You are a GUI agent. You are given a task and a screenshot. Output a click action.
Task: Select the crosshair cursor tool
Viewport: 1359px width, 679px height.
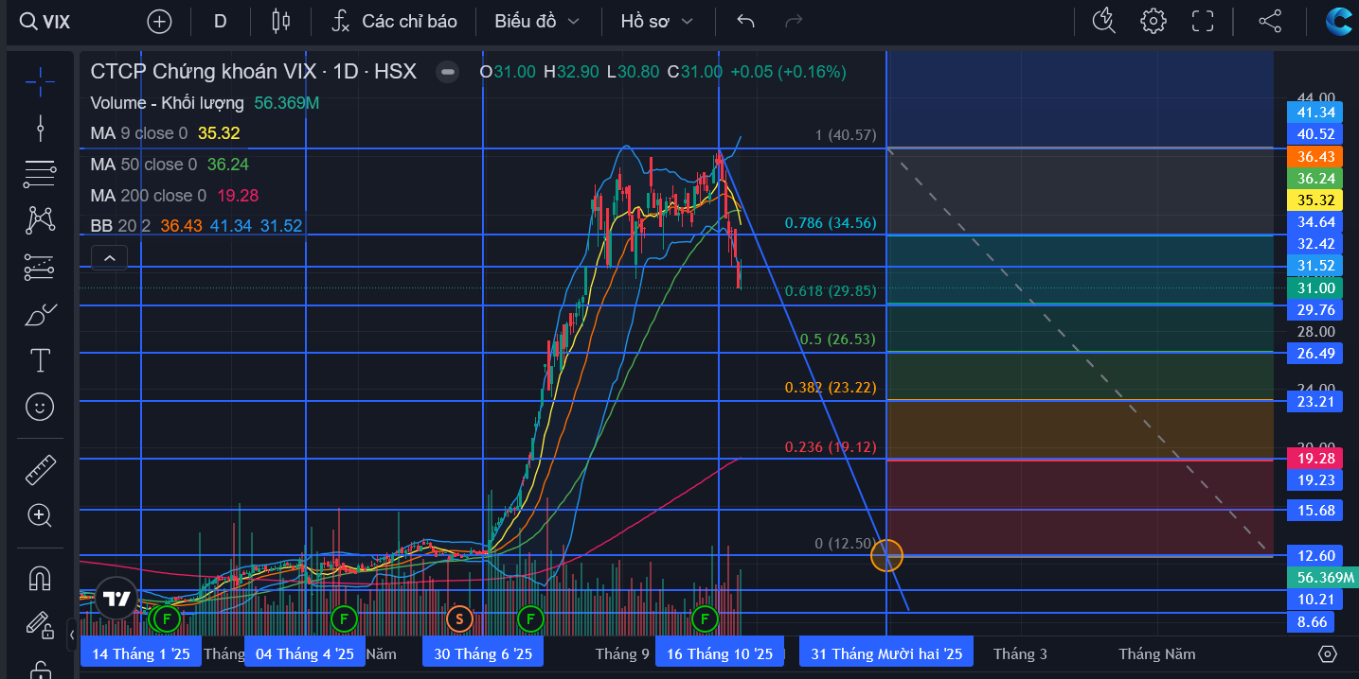click(40, 82)
